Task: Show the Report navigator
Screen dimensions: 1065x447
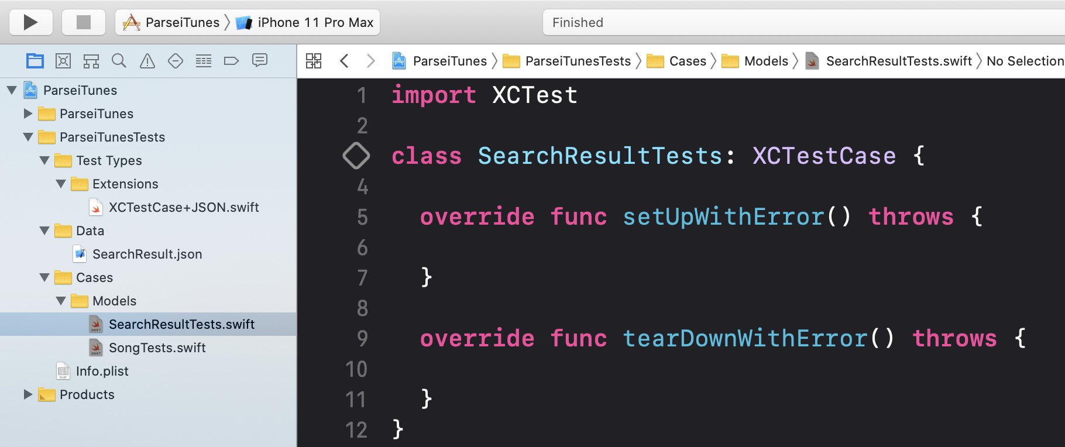Action: 260,61
